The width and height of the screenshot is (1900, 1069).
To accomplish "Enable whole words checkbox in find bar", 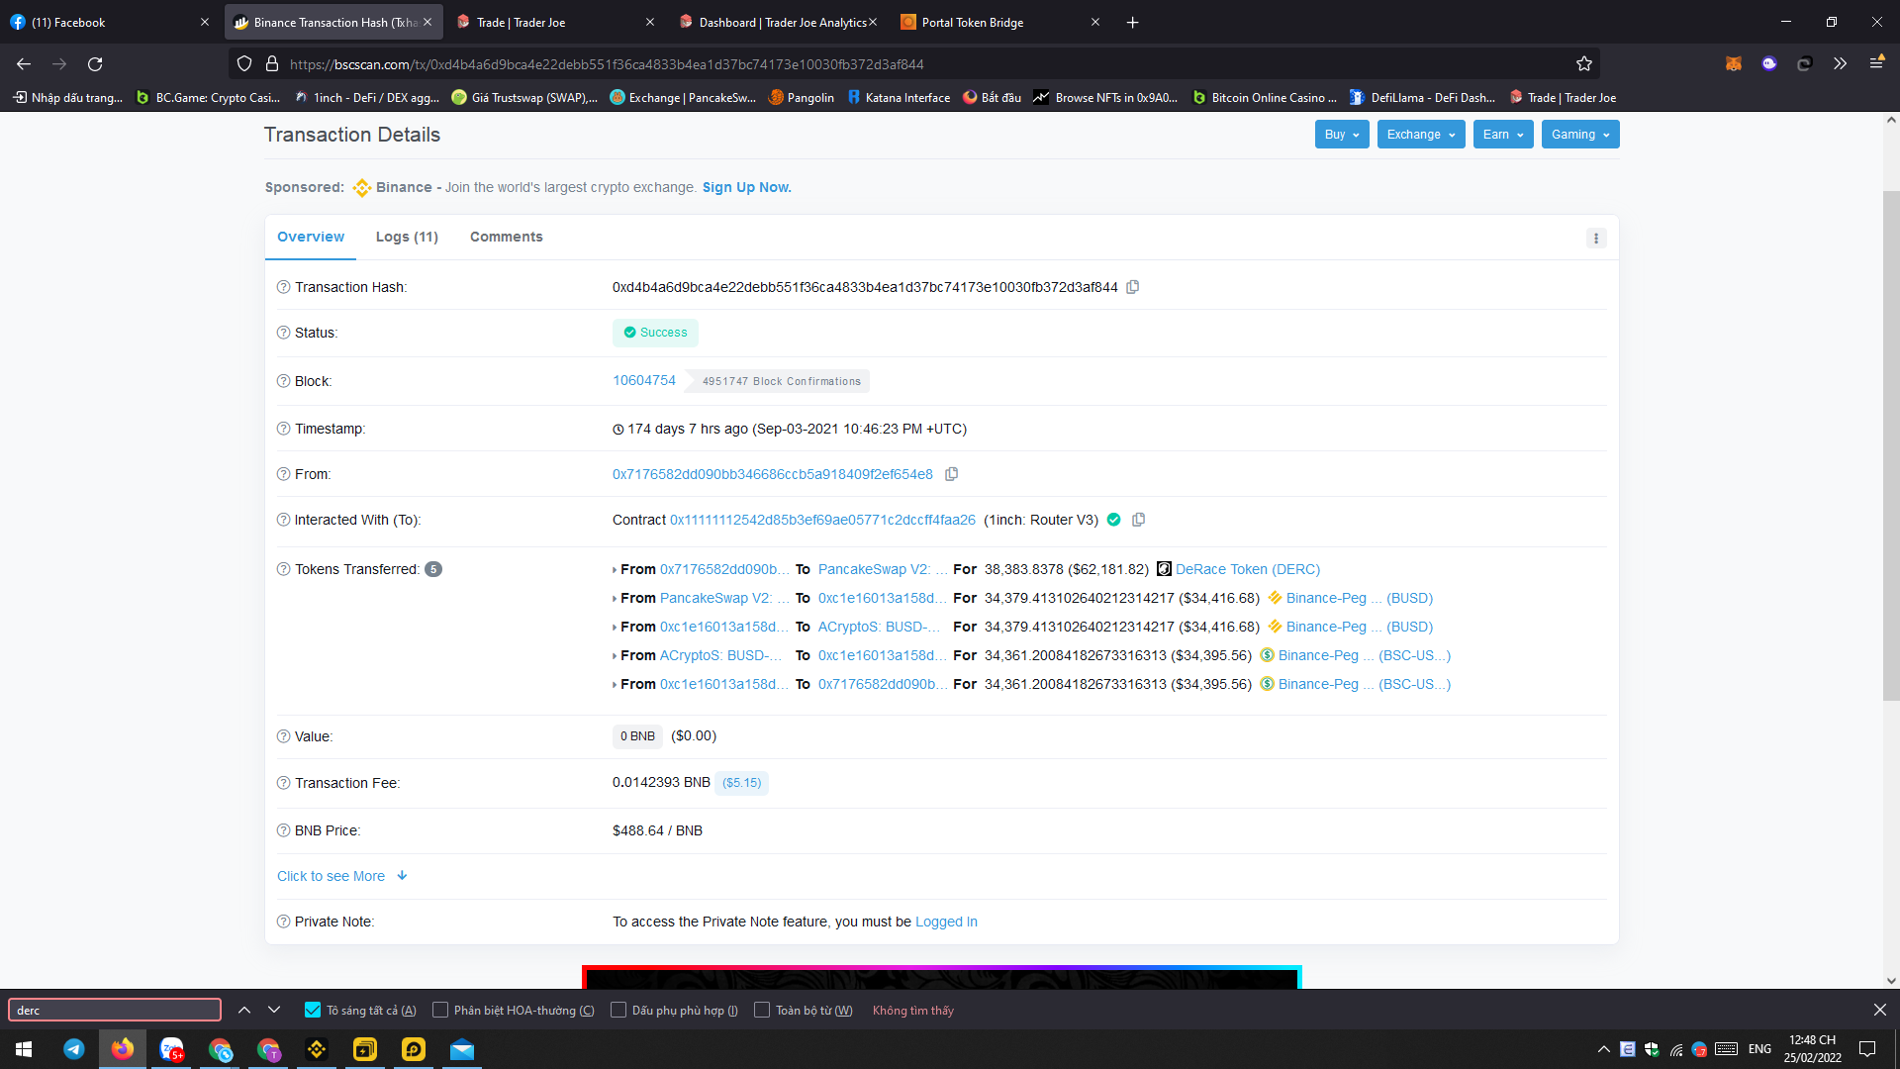I will 762,1011.
